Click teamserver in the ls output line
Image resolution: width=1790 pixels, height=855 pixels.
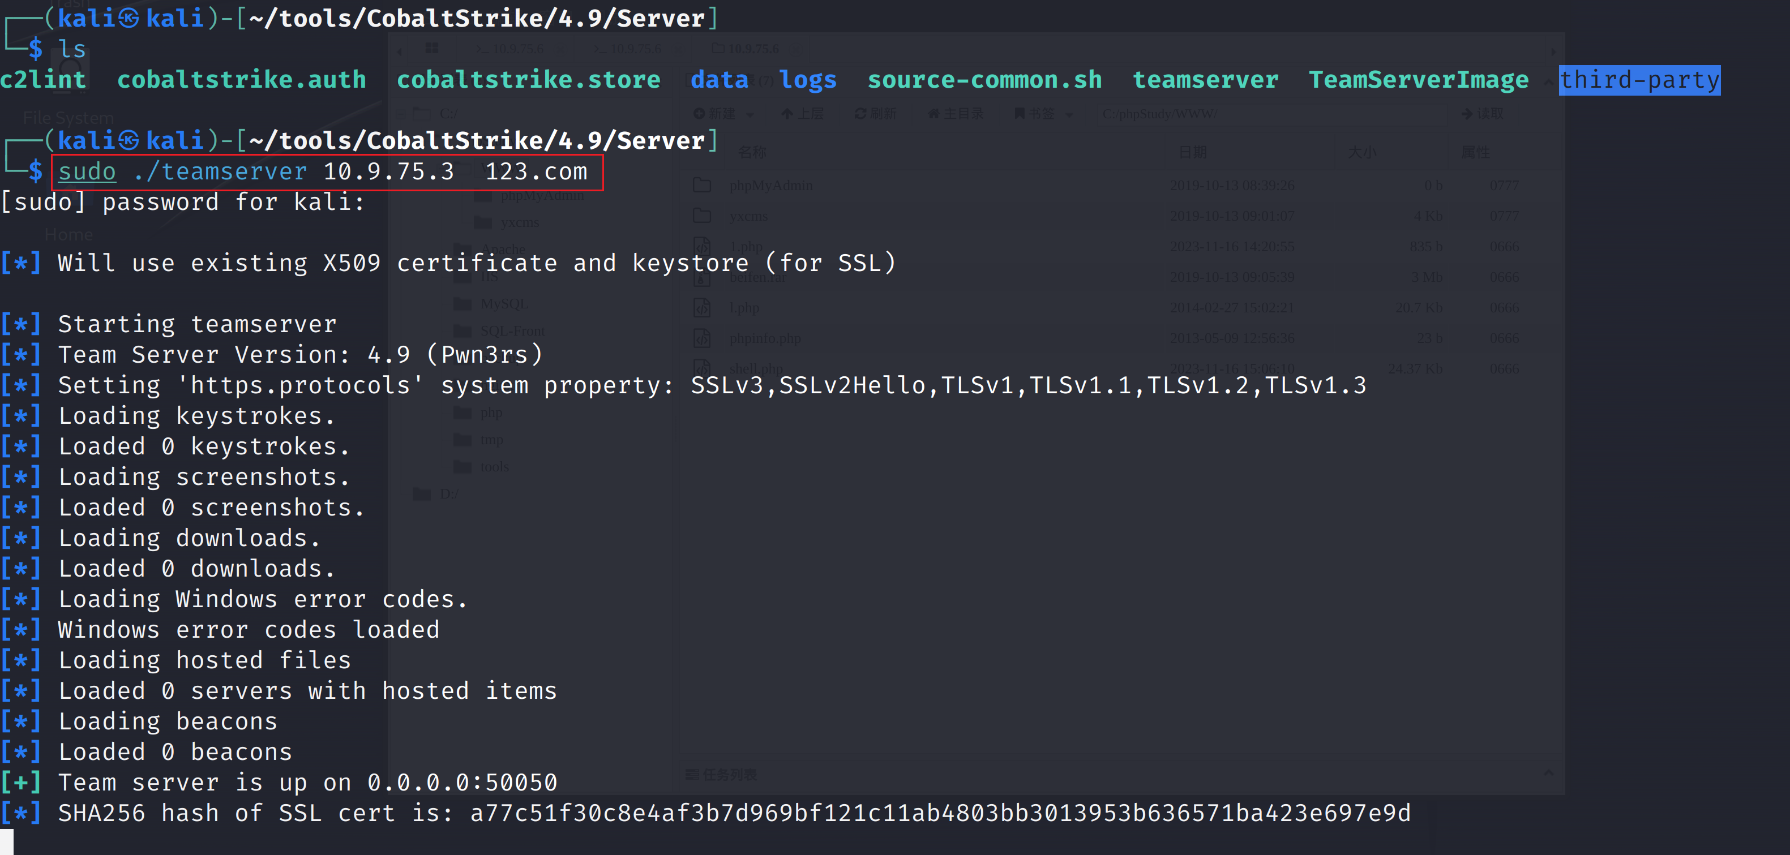pos(1206,79)
